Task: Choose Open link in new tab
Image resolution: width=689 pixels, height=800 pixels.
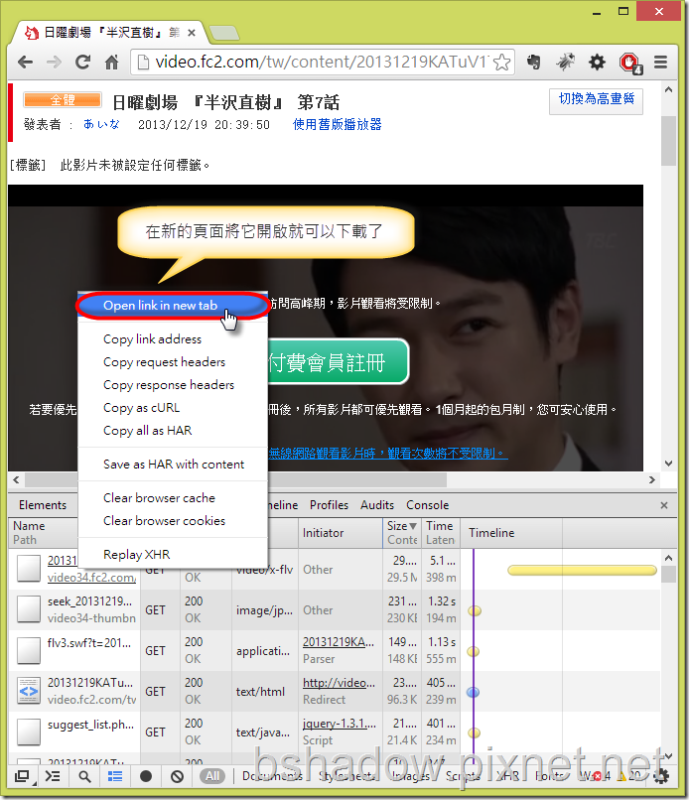Action: tap(173, 306)
